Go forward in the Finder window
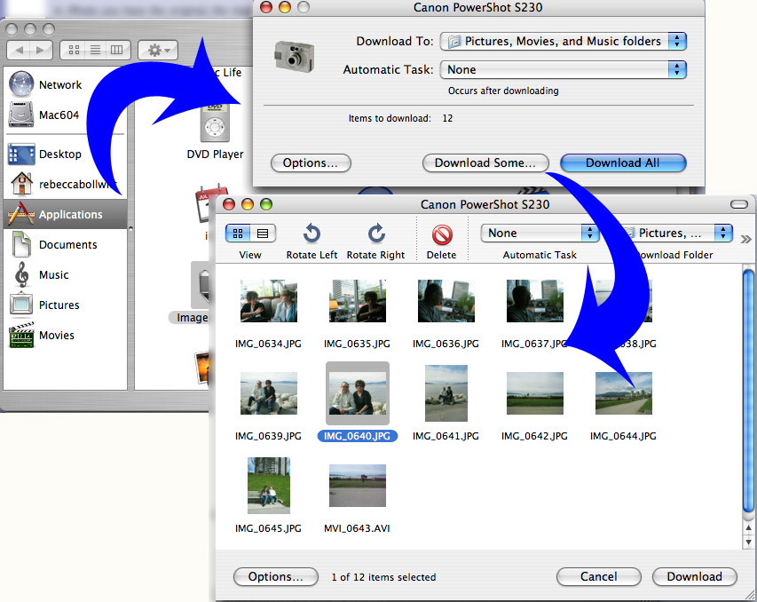This screenshot has height=602, width=757. 41,50
